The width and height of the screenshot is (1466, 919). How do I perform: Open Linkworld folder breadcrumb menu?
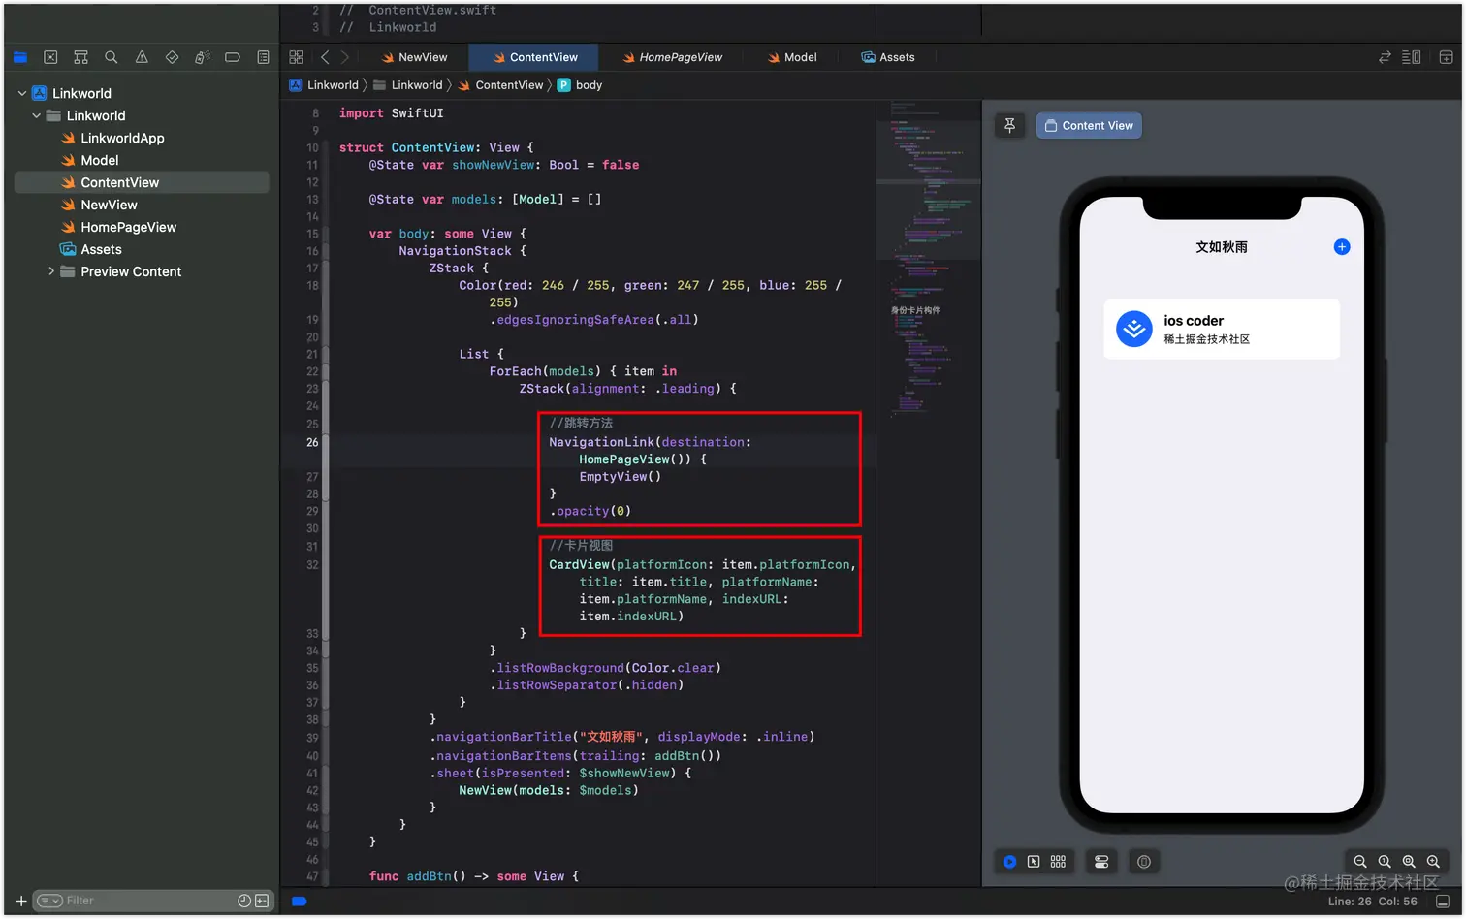click(x=408, y=85)
